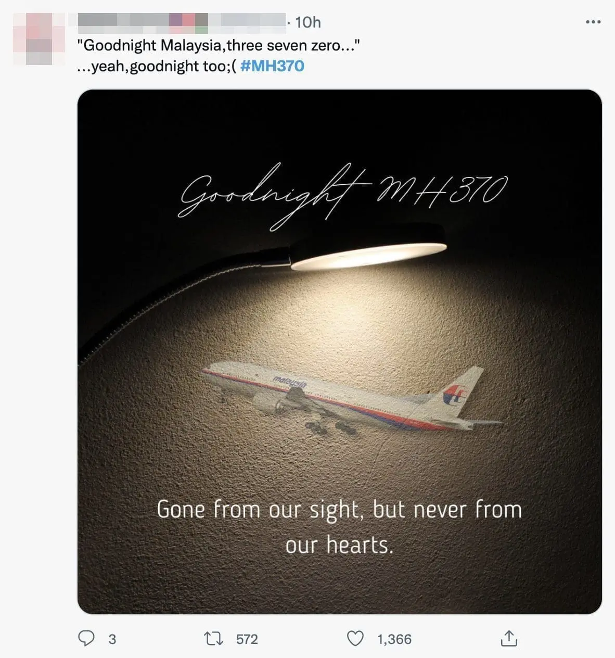
Task: Click the 10h timestamp
Action: click(307, 22)
